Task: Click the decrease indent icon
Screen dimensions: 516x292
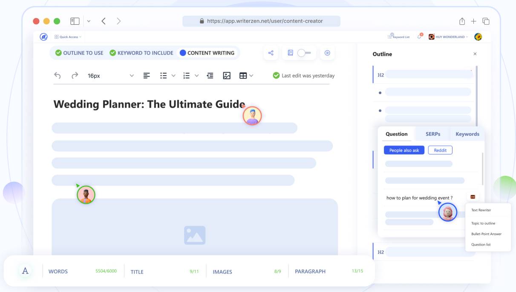Action: (x=210, y=75)
